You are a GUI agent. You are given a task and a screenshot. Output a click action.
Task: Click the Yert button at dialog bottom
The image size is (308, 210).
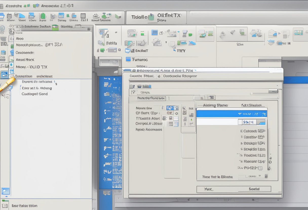pos(208,189)
